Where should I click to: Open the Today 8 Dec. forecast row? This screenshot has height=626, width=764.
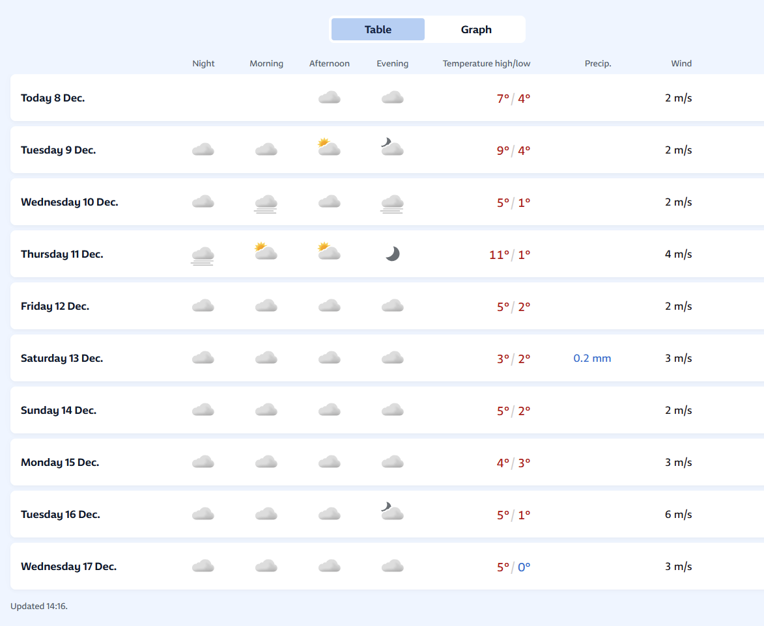click(387, 98)
